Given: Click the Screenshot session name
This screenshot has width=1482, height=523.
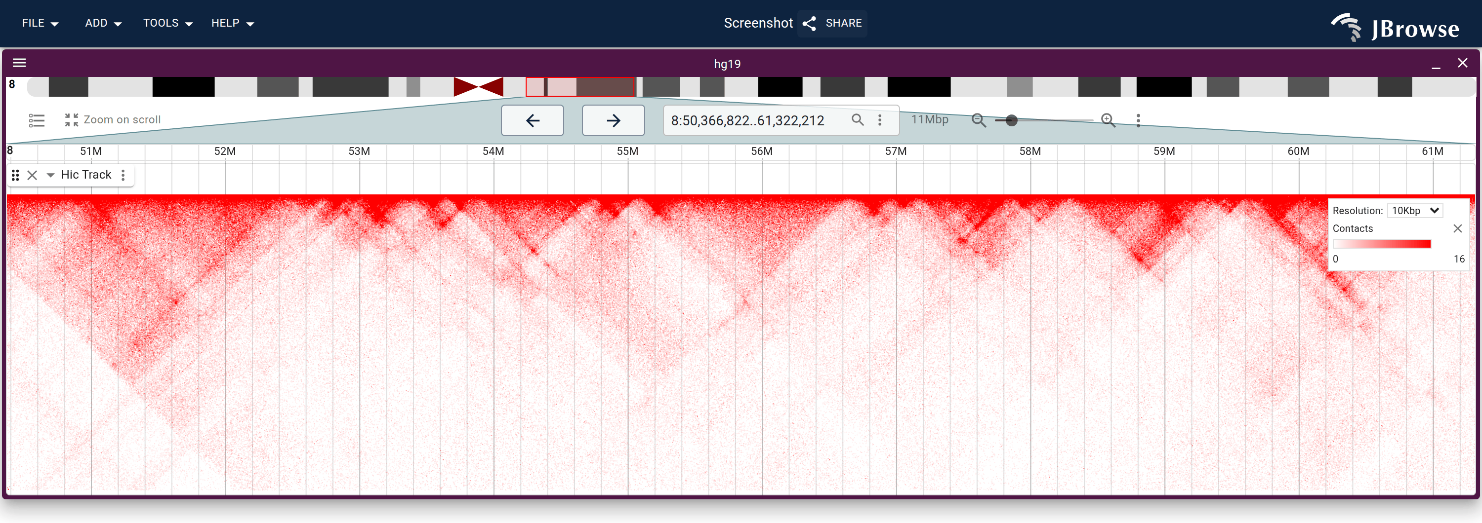Looking at the screenshot, I should click(x=758, y=23).
